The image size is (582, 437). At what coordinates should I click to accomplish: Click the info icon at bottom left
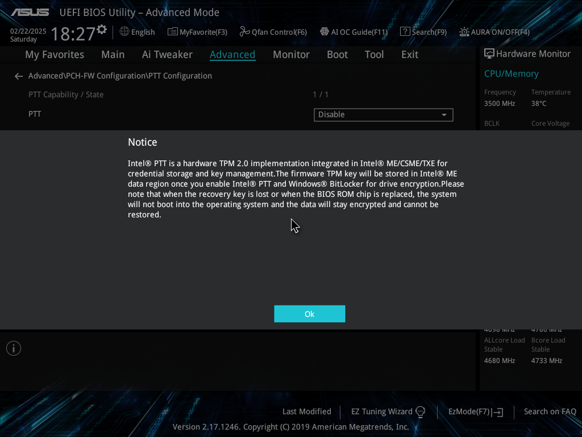pyautogui.click(x=14, y=348)
